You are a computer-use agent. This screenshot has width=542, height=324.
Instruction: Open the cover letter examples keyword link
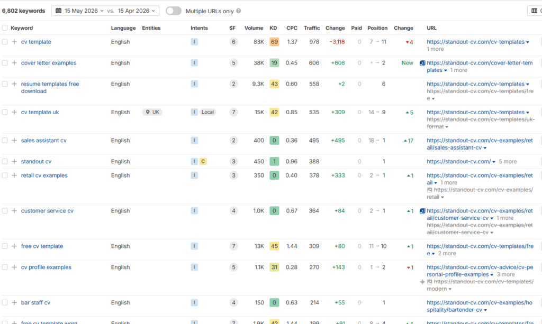pos(49,63)
